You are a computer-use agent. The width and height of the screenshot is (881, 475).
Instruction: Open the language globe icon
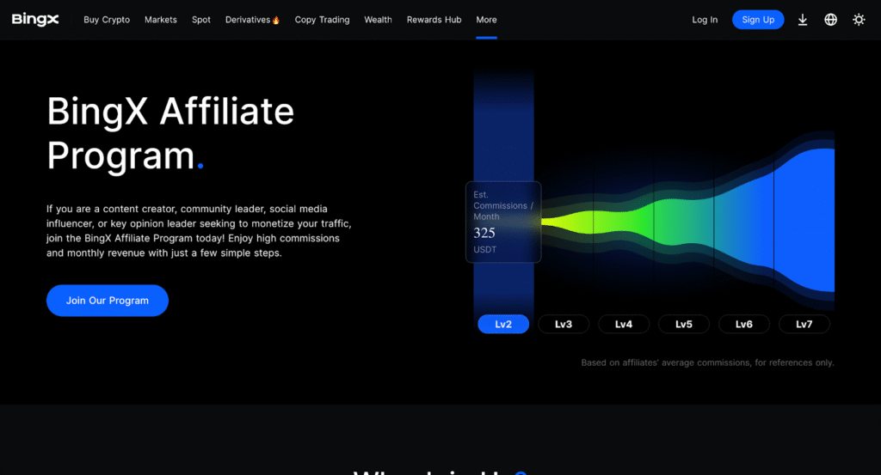coord(830,20)
